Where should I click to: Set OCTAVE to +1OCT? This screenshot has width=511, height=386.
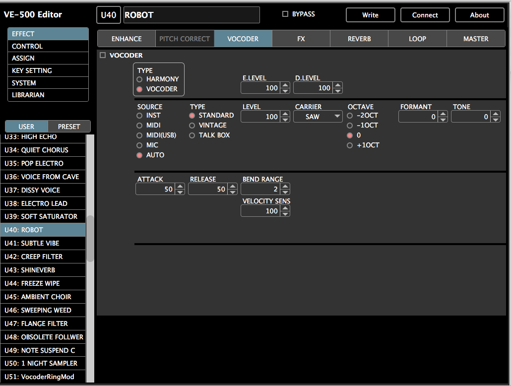[x=350, y=145]
